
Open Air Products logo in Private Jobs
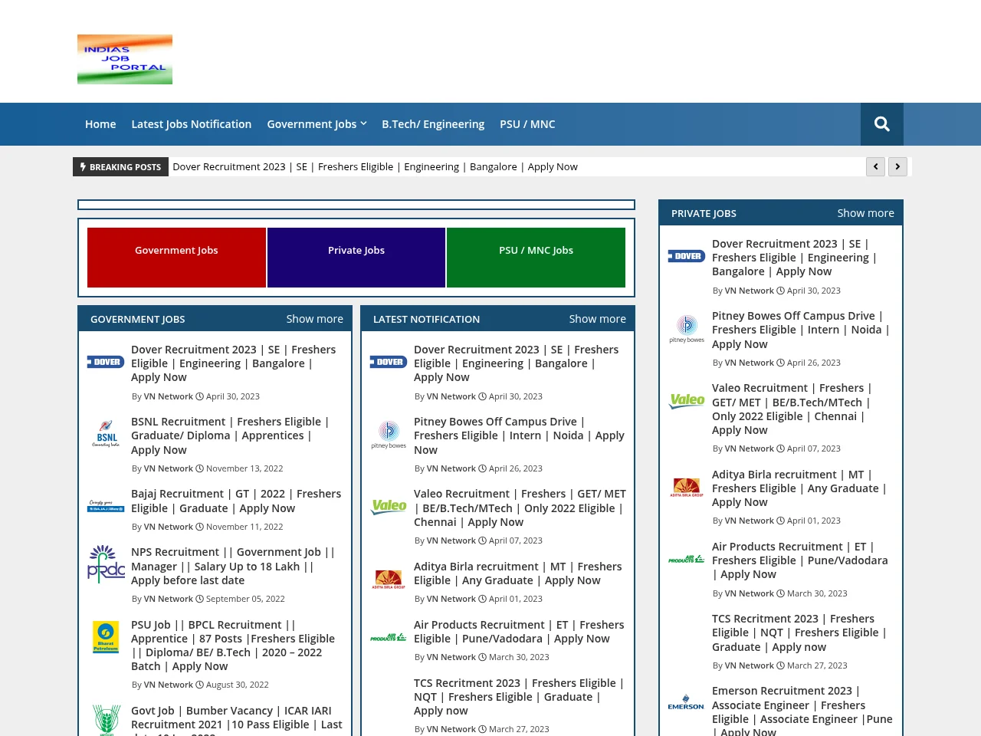pos(687,559)
